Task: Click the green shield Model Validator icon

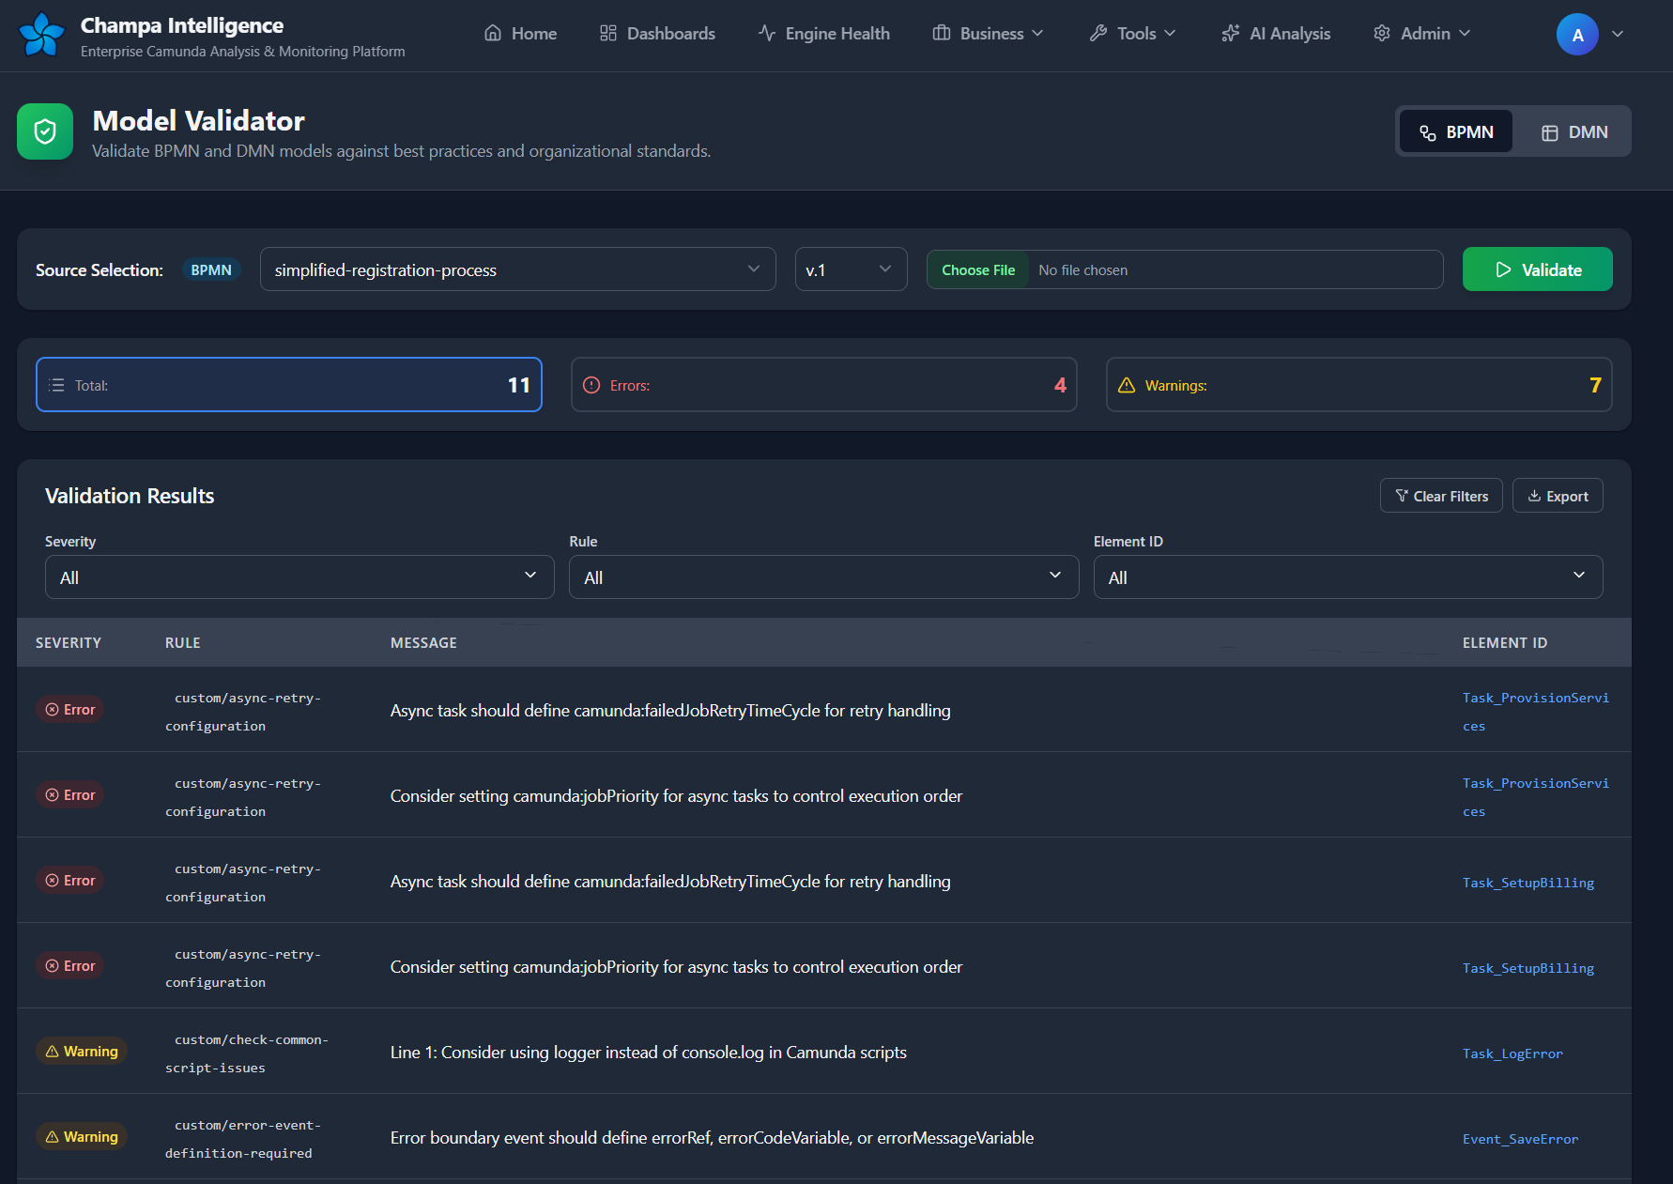Action: (45, 131)
